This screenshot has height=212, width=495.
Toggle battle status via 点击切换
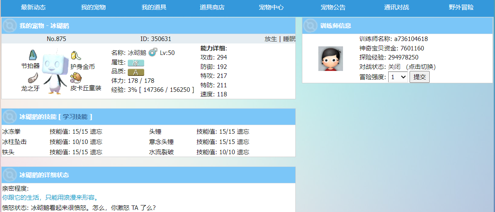click(421, 67)
